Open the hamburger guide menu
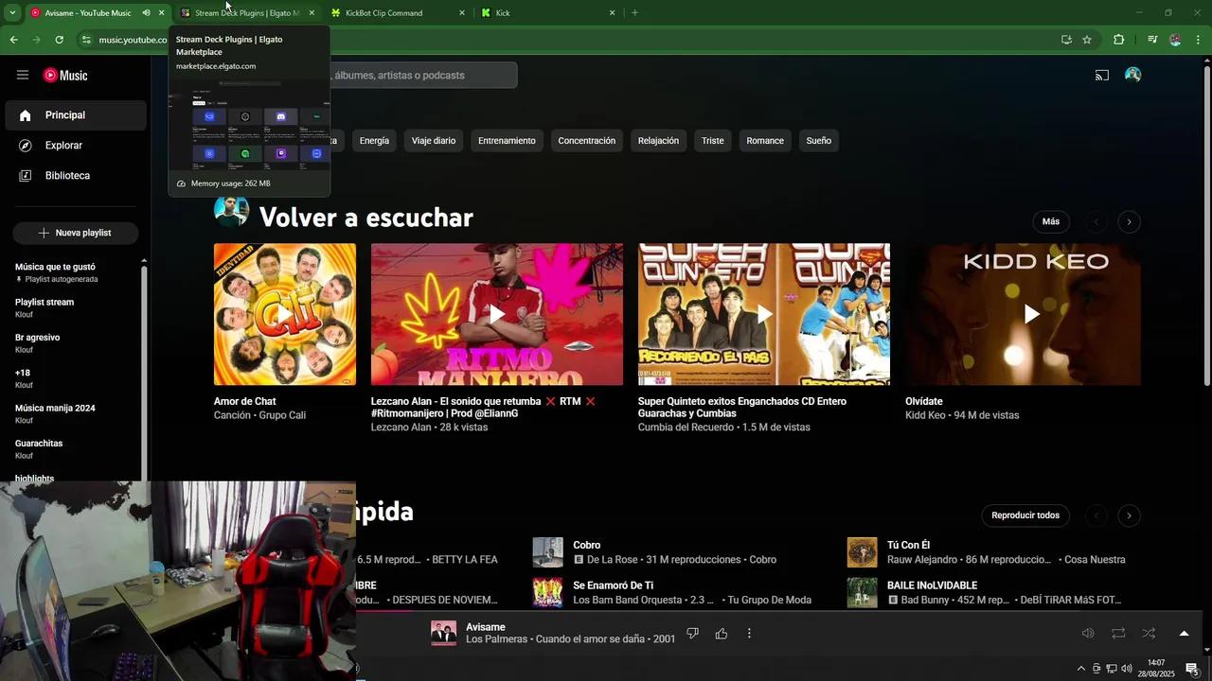 click(x=23, y=75)
